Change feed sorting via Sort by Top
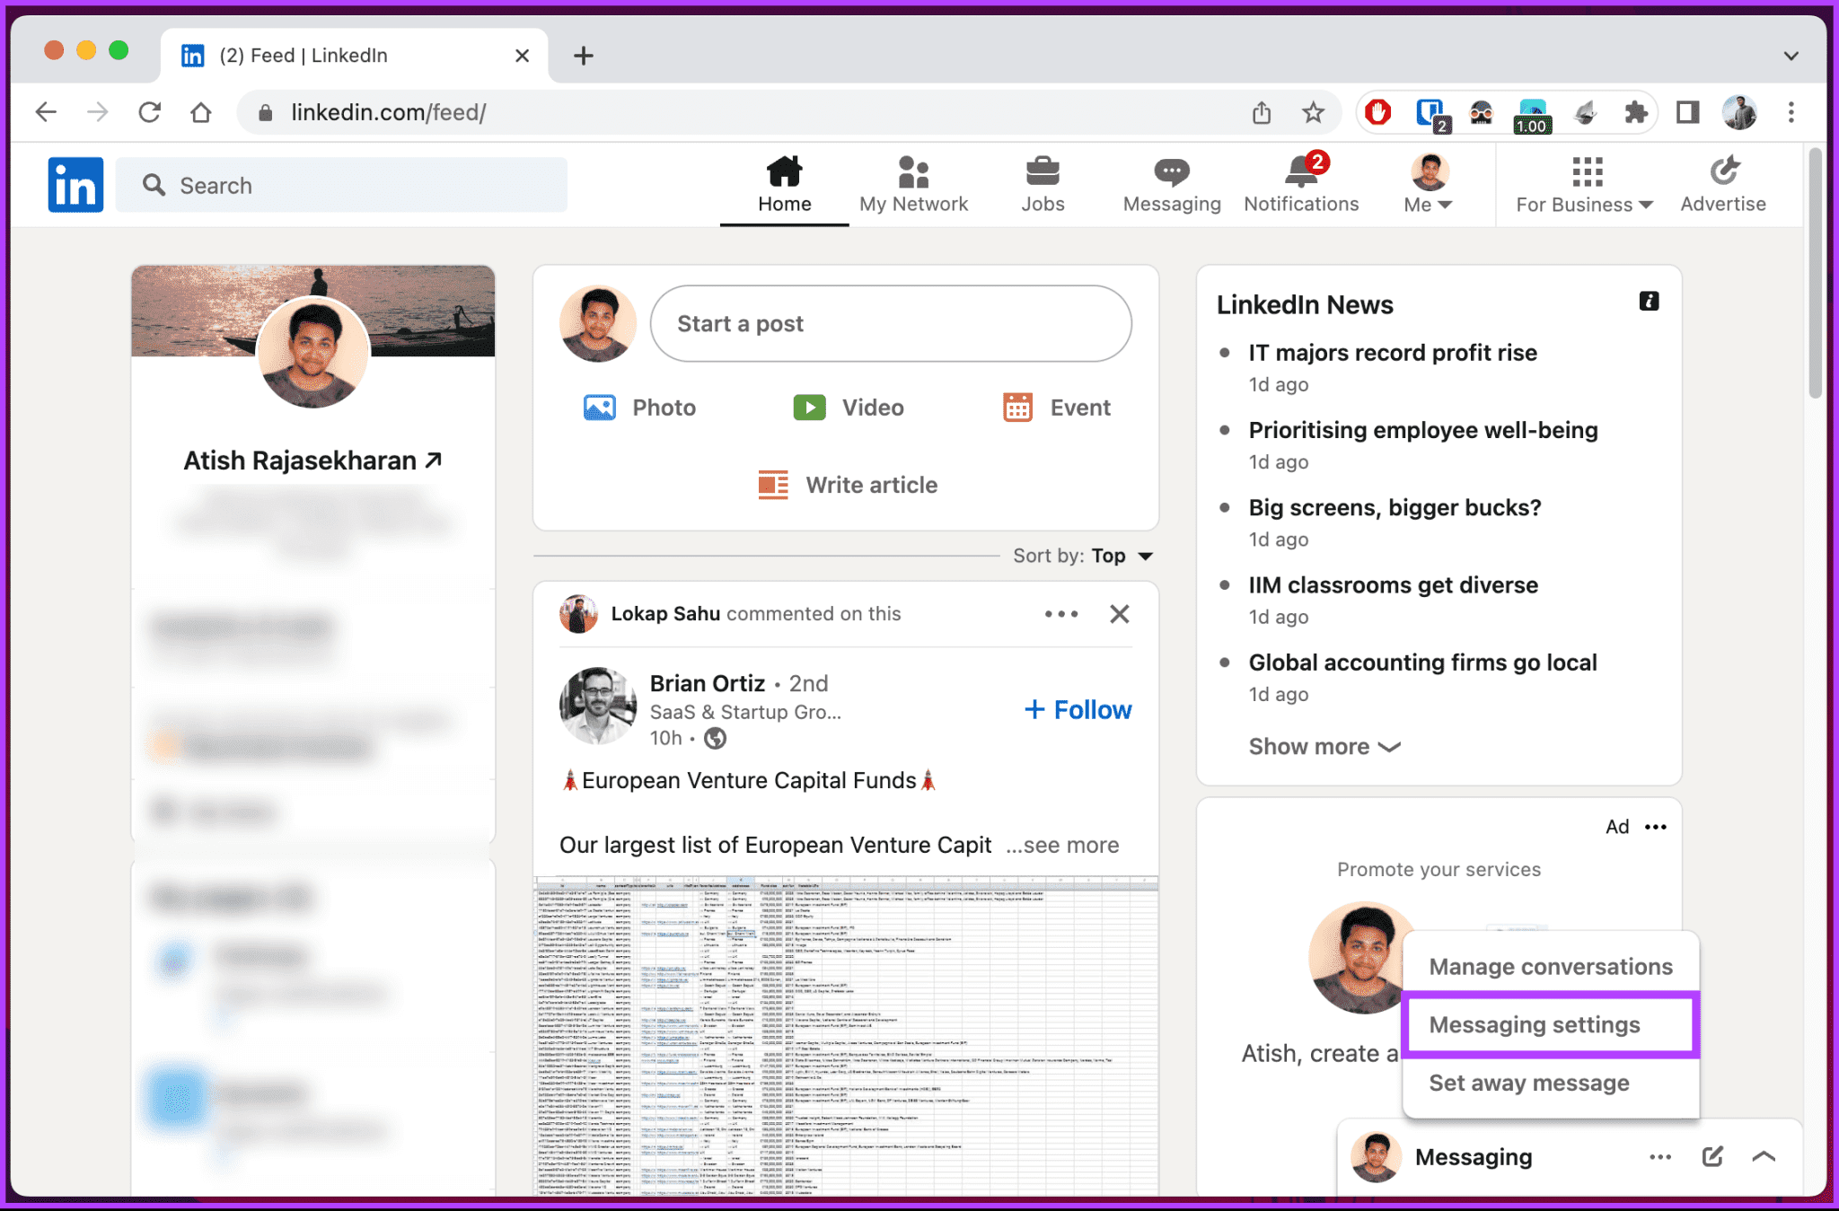 point(1083,556)
